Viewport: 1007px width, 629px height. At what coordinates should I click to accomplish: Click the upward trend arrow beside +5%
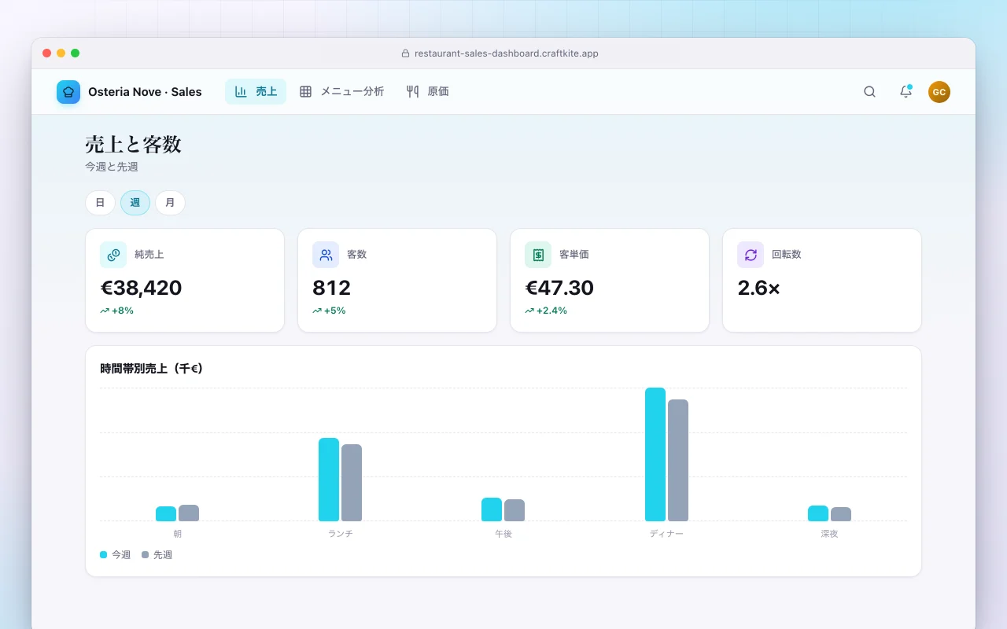tap(317, 311)
